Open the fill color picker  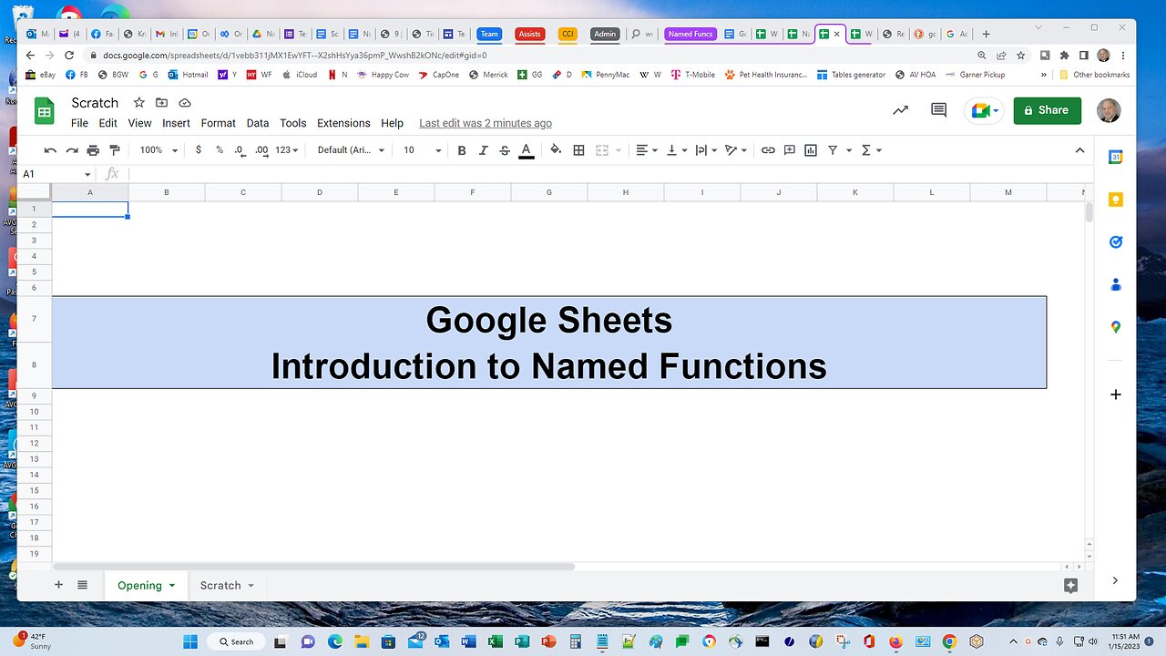pyautogui.click(x=556, y=149)
